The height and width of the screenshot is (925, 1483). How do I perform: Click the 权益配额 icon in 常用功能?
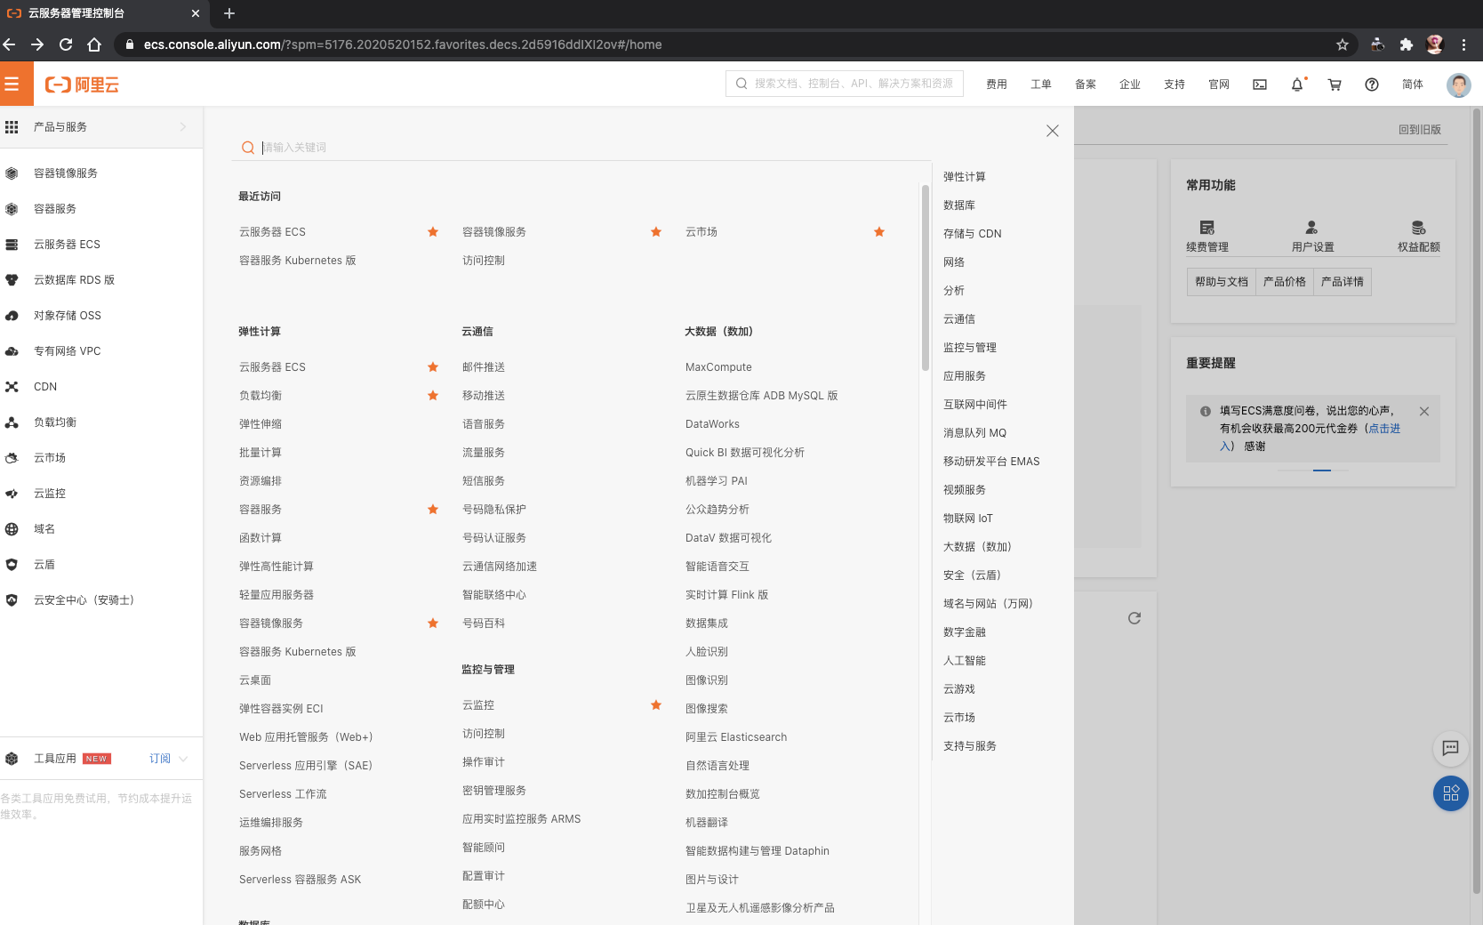click(x=1418, y=228)
